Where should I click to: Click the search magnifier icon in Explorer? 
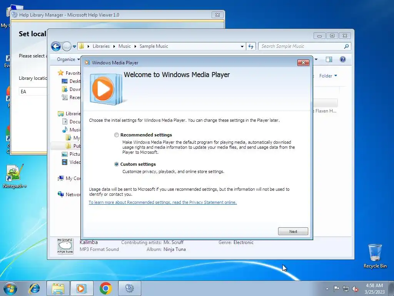coord(346,46)
